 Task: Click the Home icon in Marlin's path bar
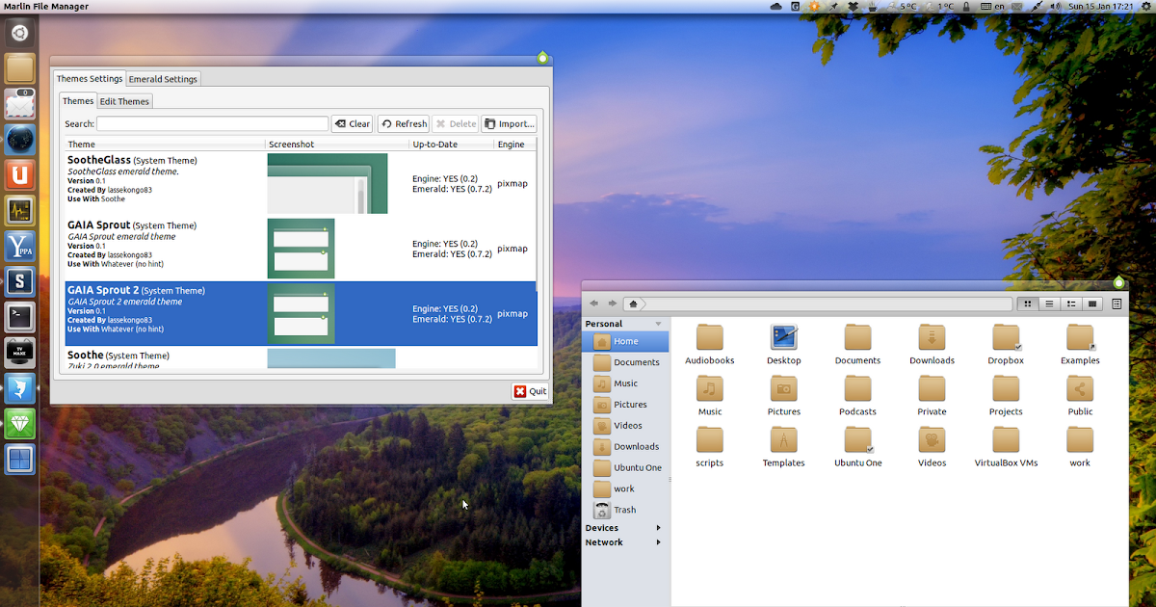click(634, 303)
